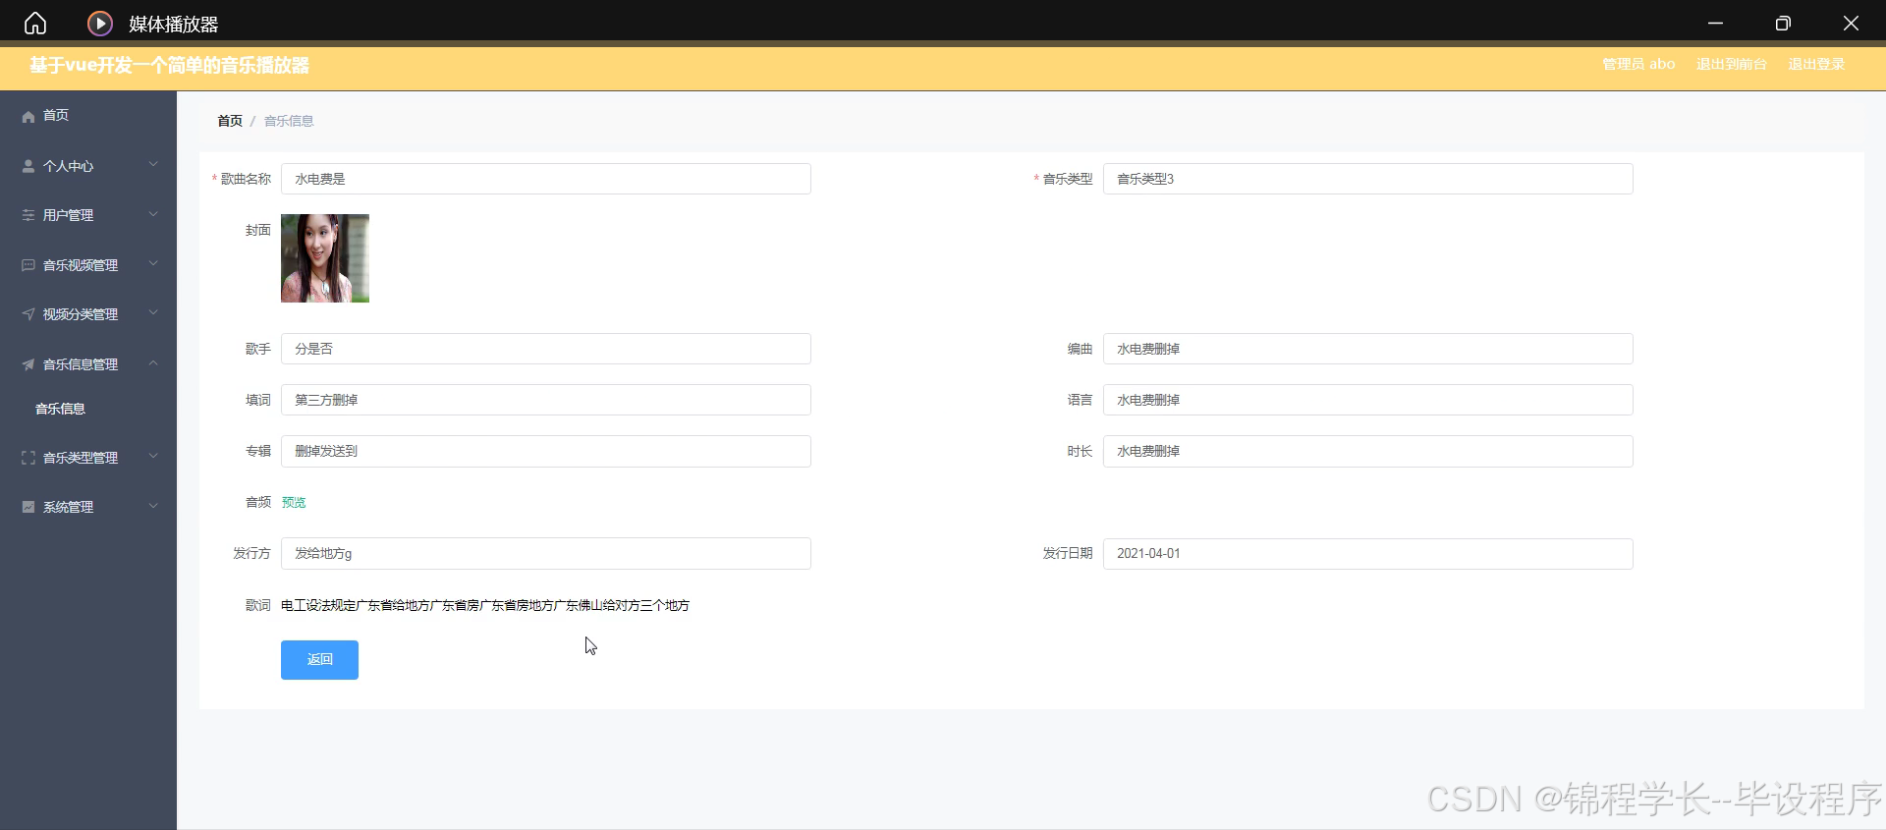
Task: Click the 发行日期 field showing 2021-04-01
Action: coord(1367,553)
